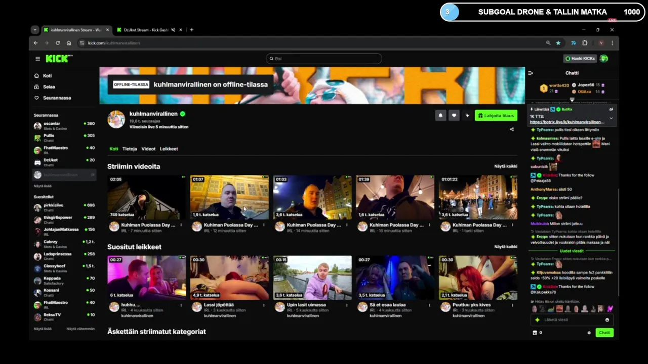648x364 pixels.
Task: Open new browser tab
Action: (191, 30)
